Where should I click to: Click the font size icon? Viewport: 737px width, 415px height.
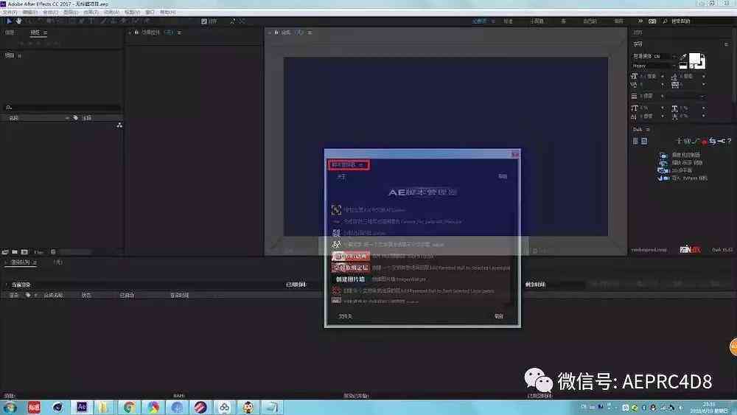[635, 76]
